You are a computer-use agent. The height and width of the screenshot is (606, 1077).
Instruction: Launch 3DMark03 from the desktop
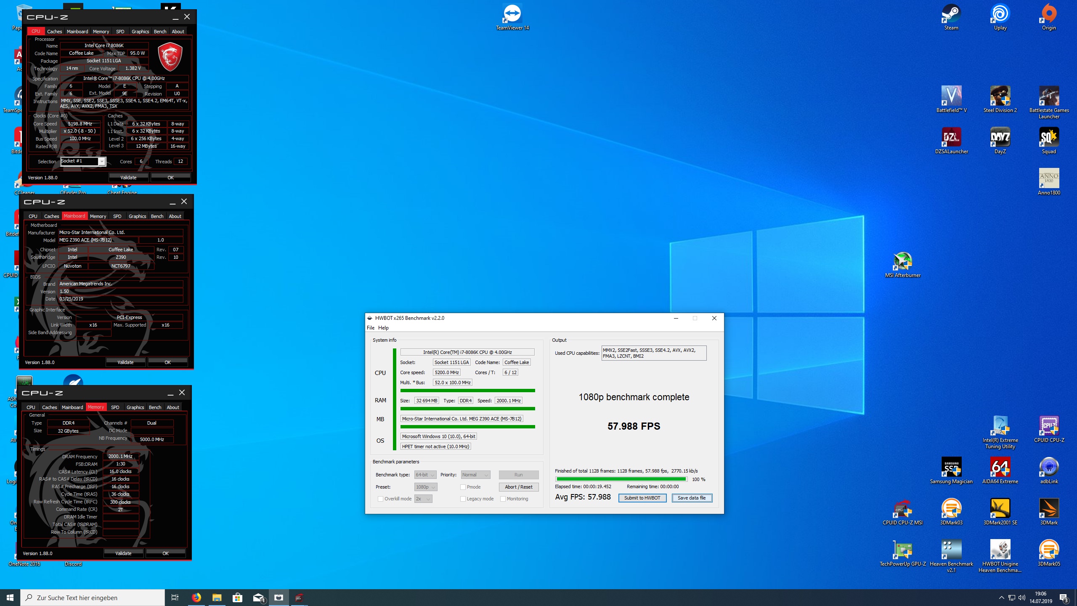coord(951,512)
